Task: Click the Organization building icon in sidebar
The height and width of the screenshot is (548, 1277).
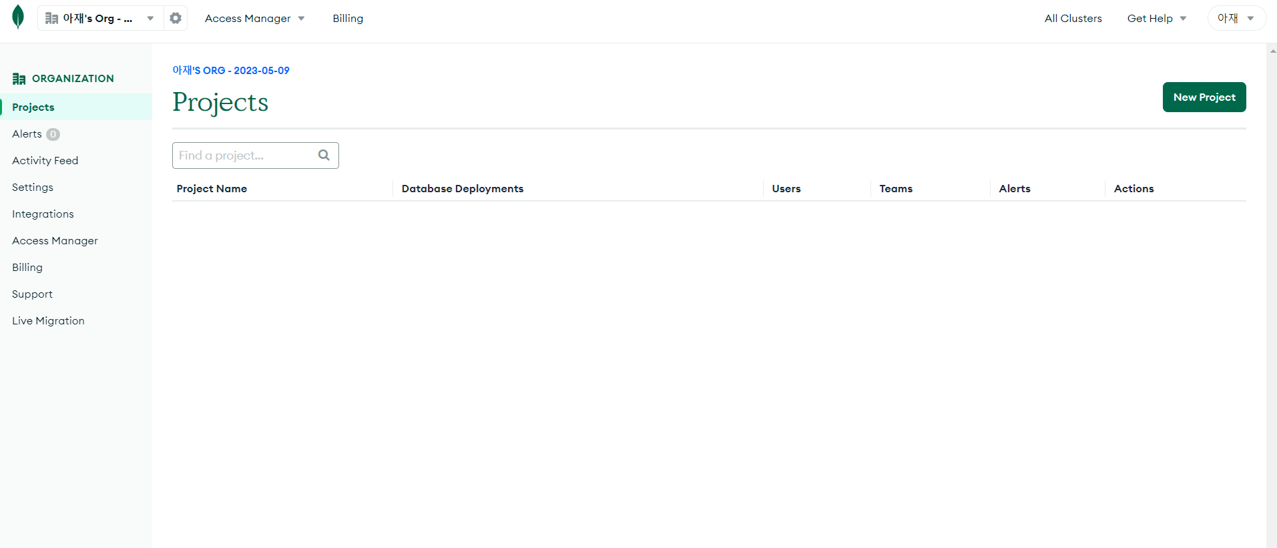Action: tap(19, 79)
